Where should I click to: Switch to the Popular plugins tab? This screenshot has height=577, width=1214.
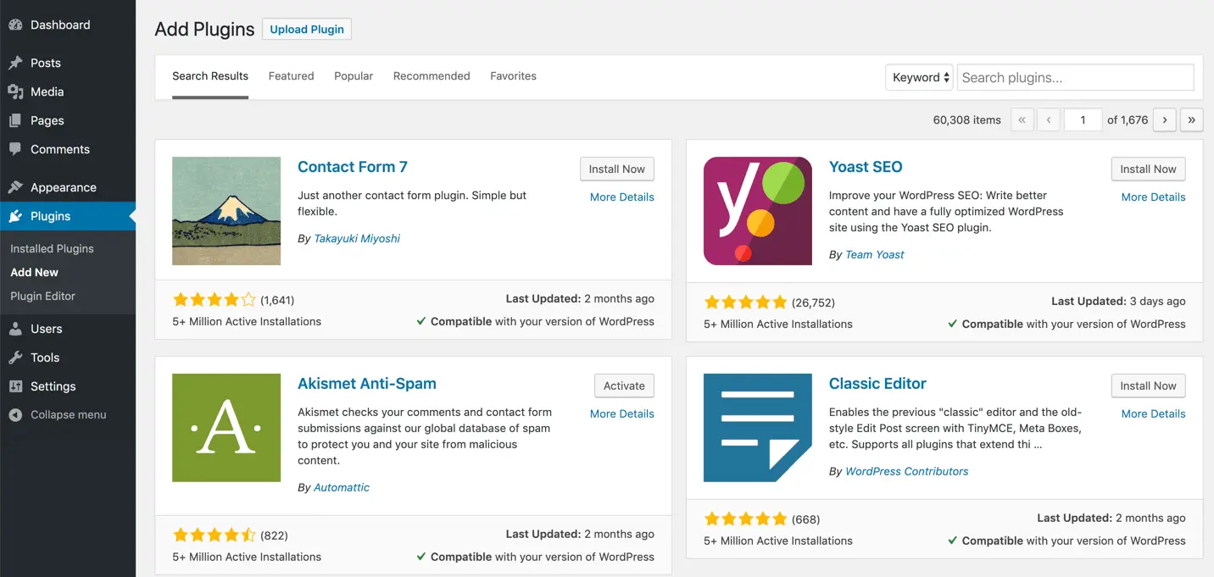point(354,76)
